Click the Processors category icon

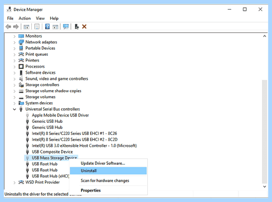point(21,66)
